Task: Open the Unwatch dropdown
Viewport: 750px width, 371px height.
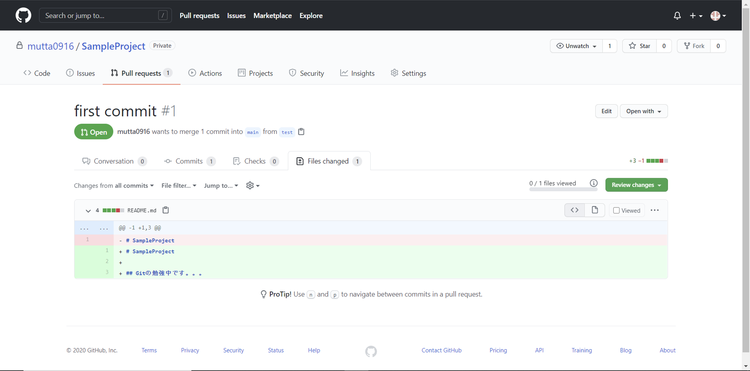Action: point(576,46)
